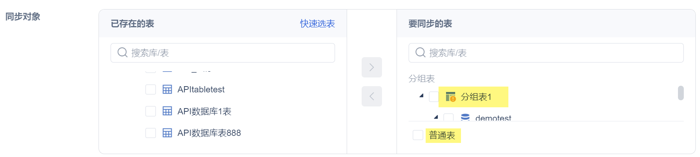Click the 要同步的表 list scrollbar thumb

tap(681, 93)
